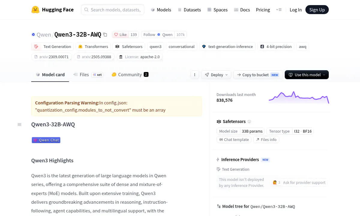Image resolution: width=360 pixels, height=216 pixels.
Task: Click the Qwen organization avatar before the model title
Action: tap(33, 34)
